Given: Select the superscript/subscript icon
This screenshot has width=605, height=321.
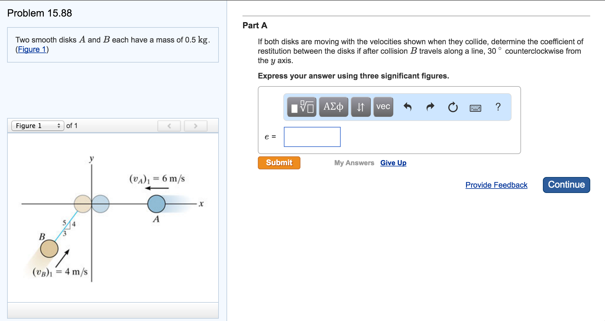Looking at the screenshot, I should (360, 107).
